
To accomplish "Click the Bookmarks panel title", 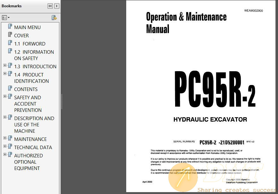I will coord(12,6).
